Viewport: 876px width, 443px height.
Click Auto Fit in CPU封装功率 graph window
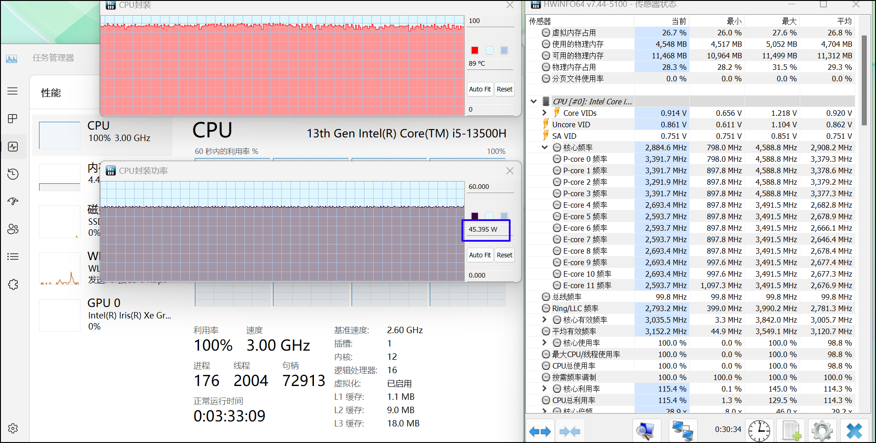point(480,255)
